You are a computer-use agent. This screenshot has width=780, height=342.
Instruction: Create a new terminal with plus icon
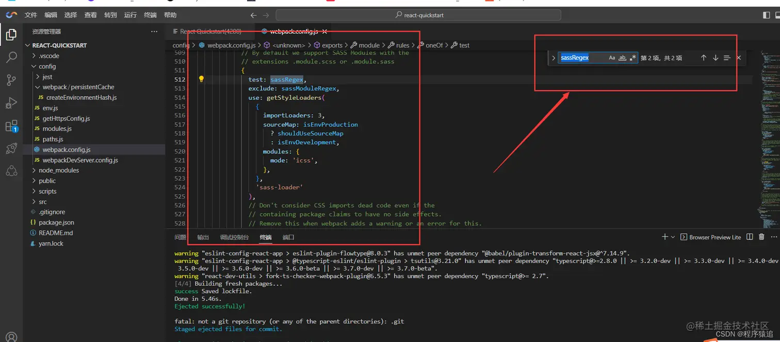coord(664,237)
